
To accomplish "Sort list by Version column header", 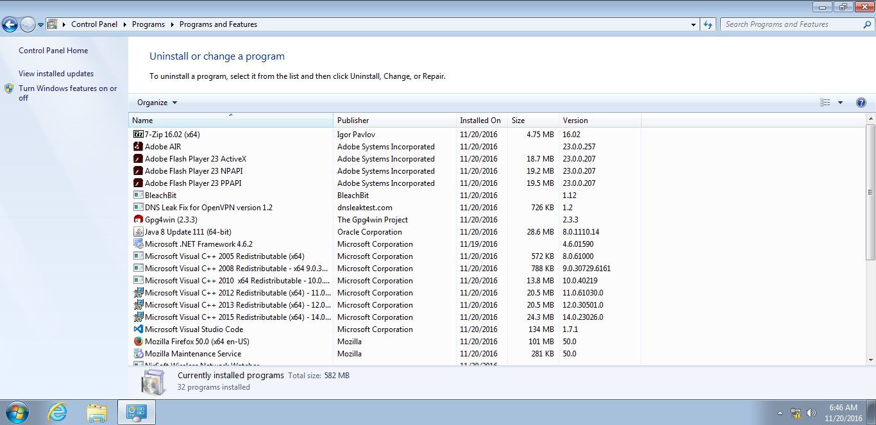I will pos(600,120).
